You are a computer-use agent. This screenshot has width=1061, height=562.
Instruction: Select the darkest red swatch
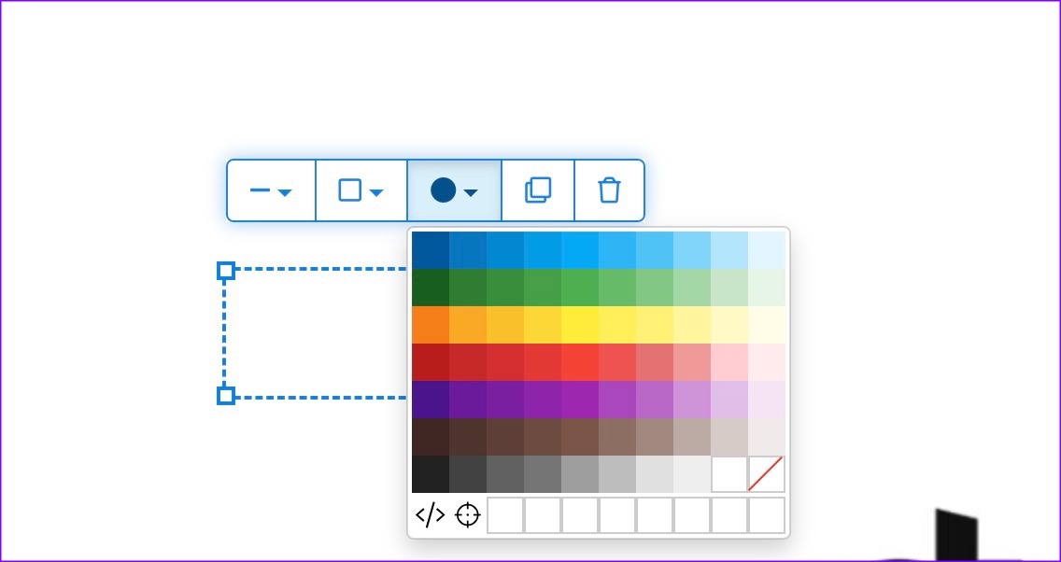[430, 362]
